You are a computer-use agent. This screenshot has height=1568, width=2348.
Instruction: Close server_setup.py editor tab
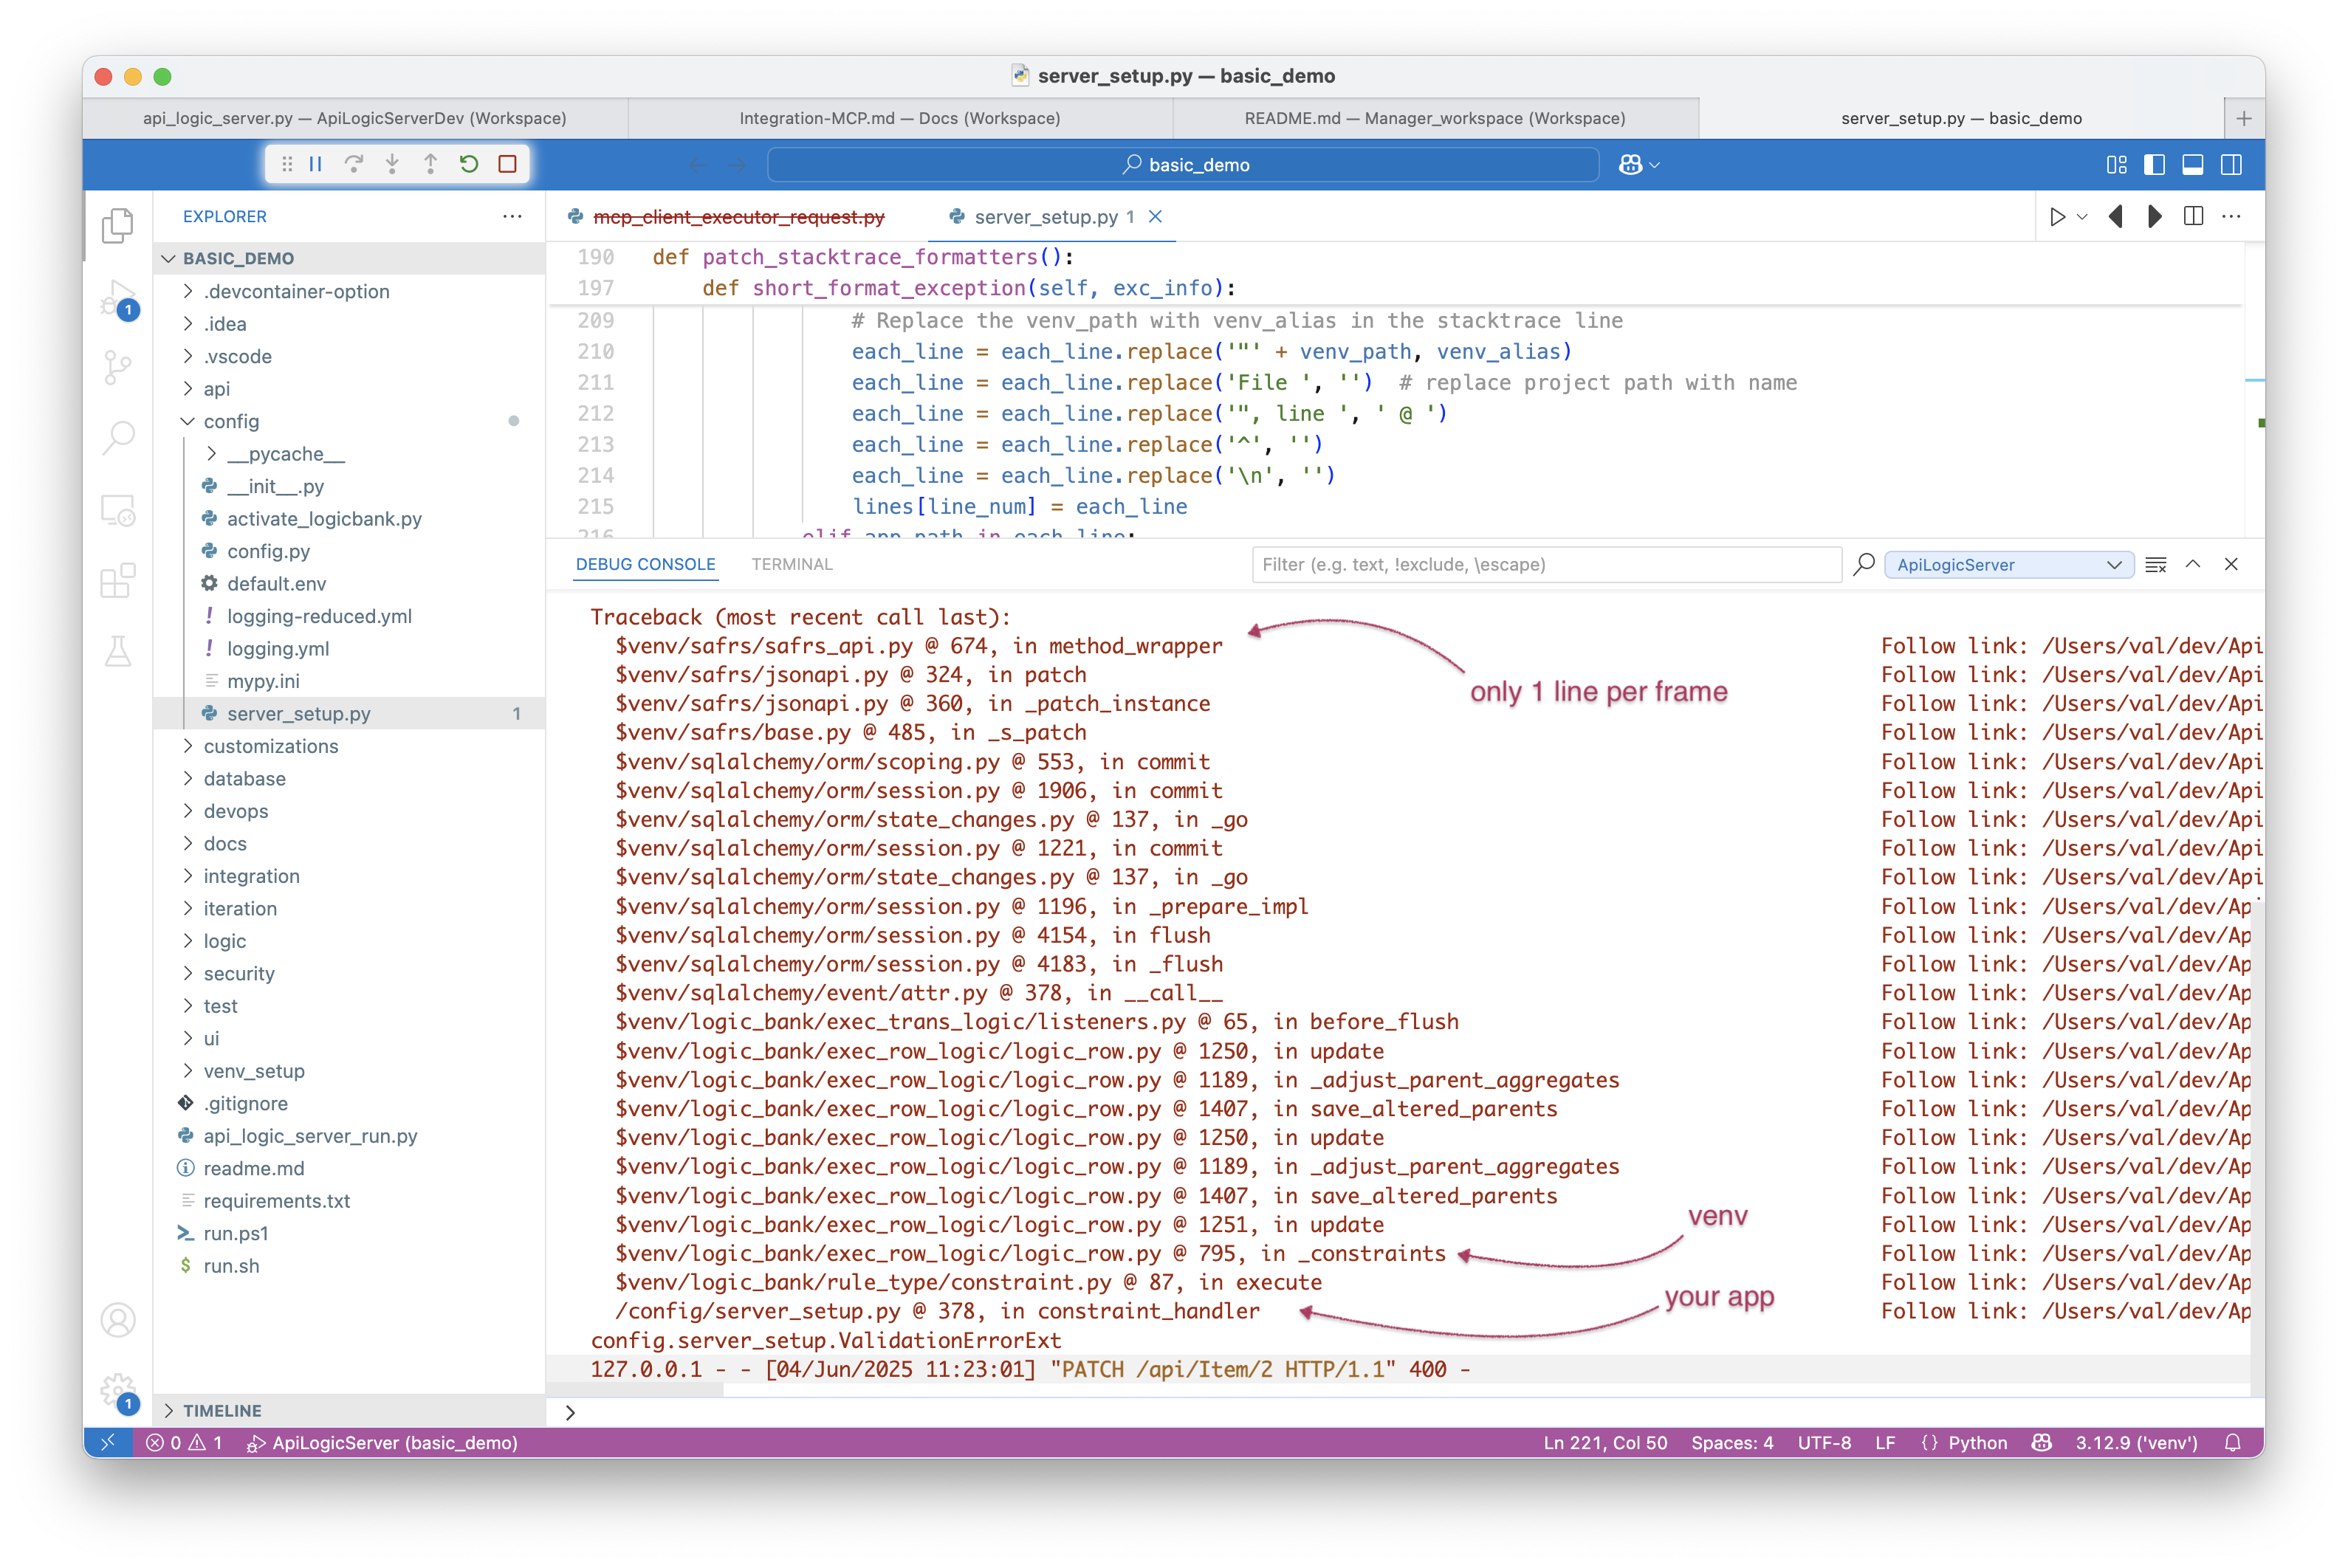pyautogui.click(x=1155, y=216)
